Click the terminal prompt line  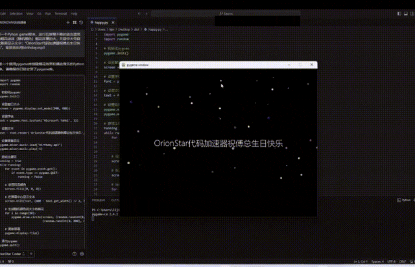105,210
